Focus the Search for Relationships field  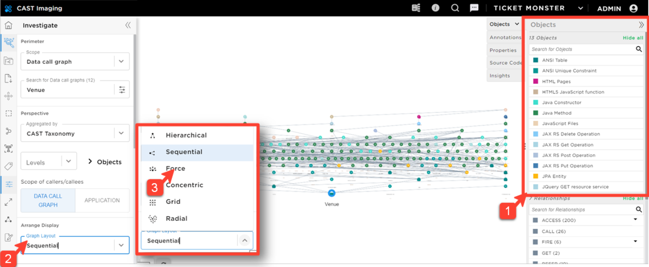coord(586,209)
